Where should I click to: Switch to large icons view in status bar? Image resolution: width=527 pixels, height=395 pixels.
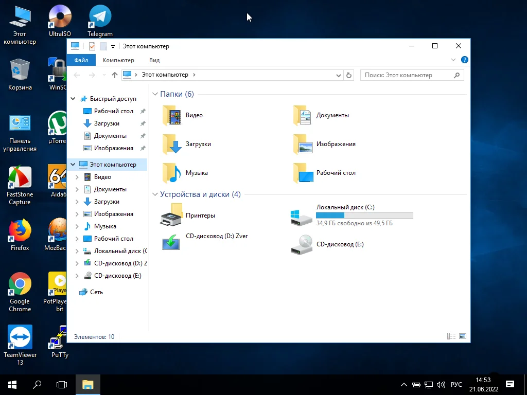[x=463, y=336]
